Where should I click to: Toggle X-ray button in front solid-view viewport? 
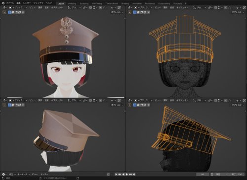click(119, 7)
